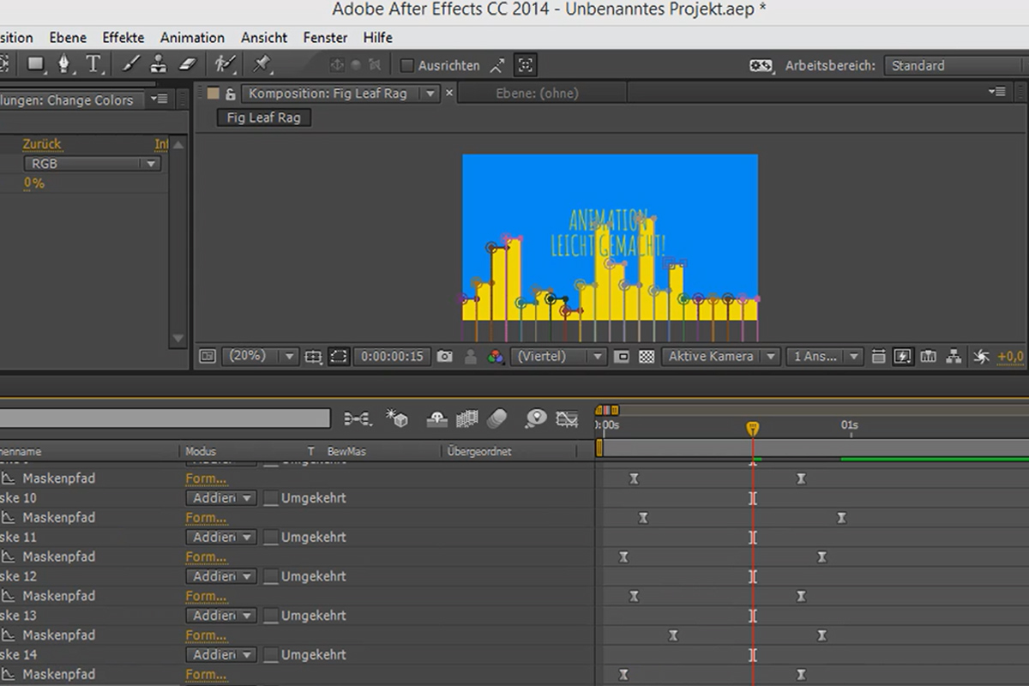Open the Animation menu
The image size is (1029, 686).
point(192,38)
